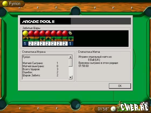Click the scrollbar thumb in the player statistics list
The image size is (151, 113).
pyautogui.click(x=70, y=63)
